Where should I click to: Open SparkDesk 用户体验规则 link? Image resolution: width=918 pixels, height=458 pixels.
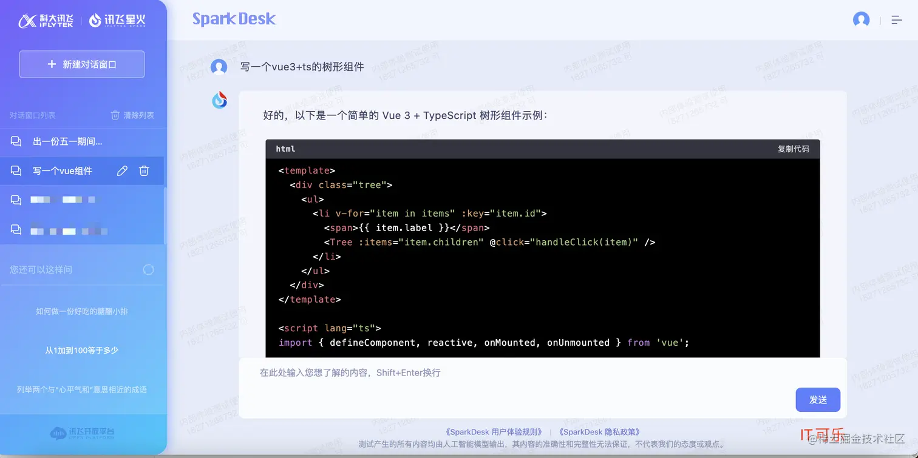point(494,432)
